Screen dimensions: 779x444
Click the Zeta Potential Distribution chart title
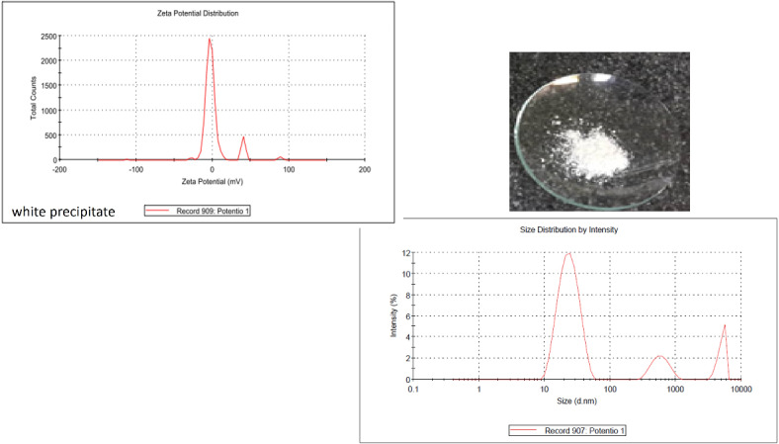click(199, 14)
